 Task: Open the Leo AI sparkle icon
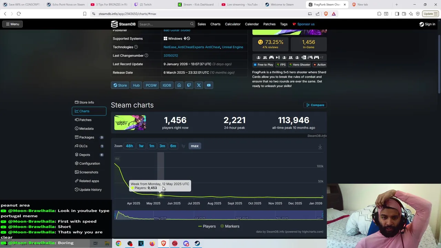(x=411, y=14)
